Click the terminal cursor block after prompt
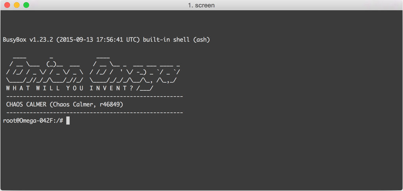The height and width of the screenshot is (191, 403). [x=68, y=121]
